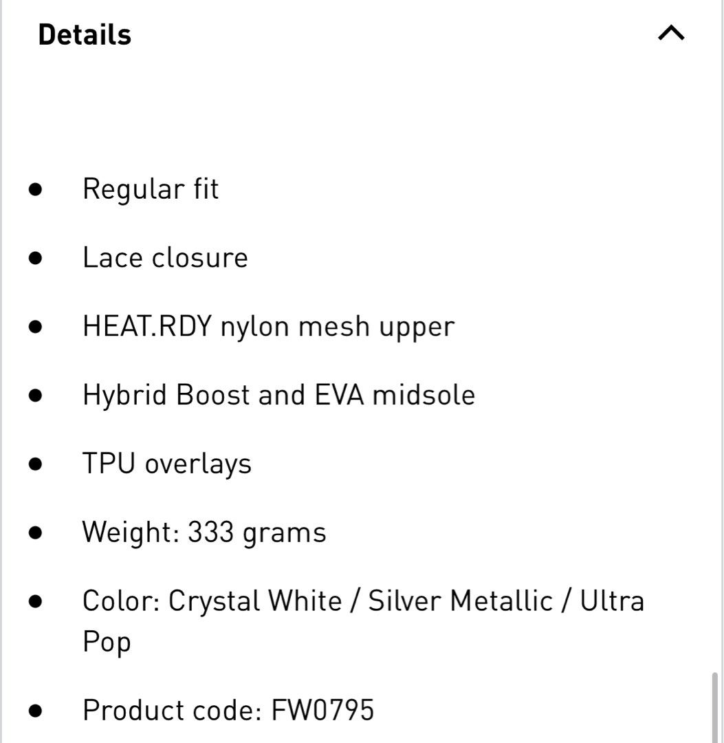Select the Lace closure list item

pyautogui.click(x=165, y=257)
